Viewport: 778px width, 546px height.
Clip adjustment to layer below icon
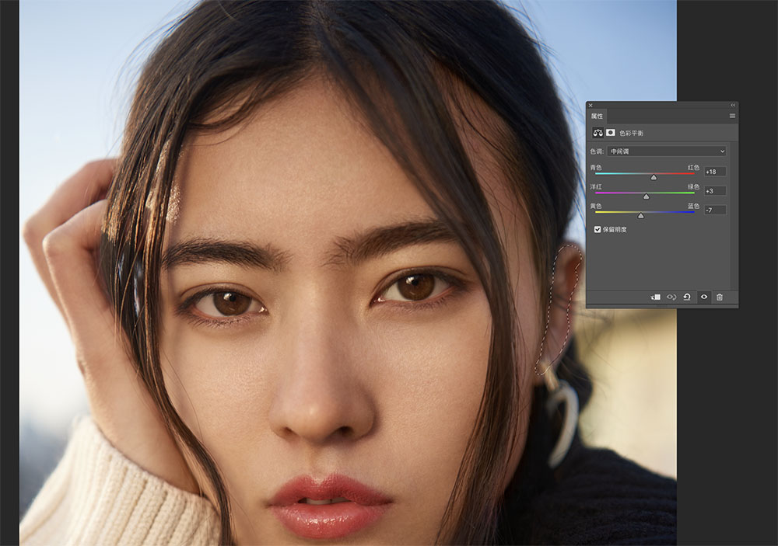click(655, 297)
